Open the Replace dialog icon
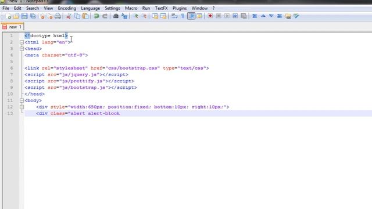The image size is (372, 209). (x=124, y=16)
